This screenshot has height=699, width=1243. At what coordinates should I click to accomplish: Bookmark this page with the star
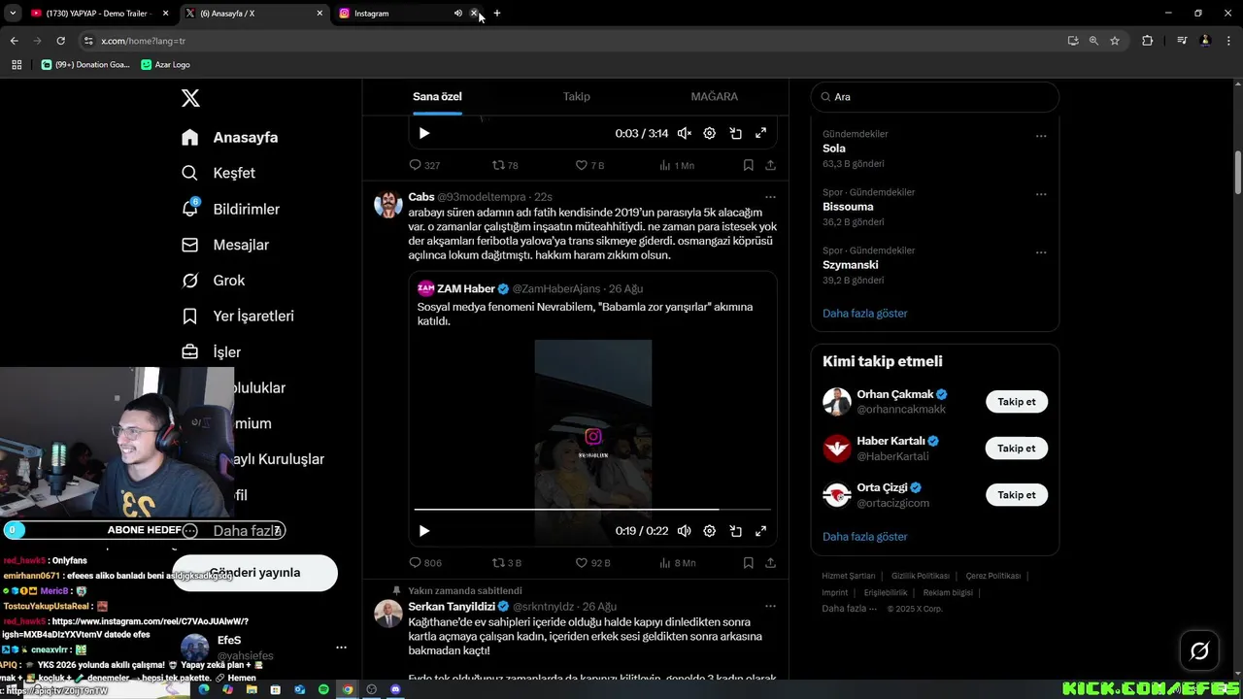pos(1115,41)
